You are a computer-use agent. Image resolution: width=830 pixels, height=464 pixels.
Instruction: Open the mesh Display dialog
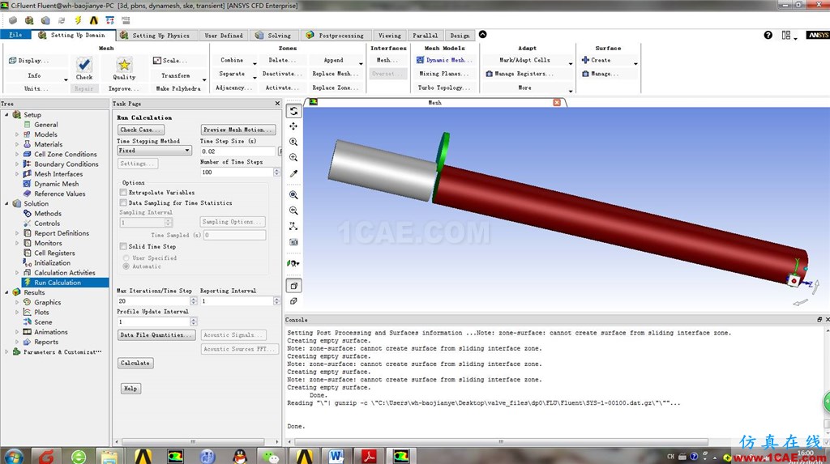[28, 60]
